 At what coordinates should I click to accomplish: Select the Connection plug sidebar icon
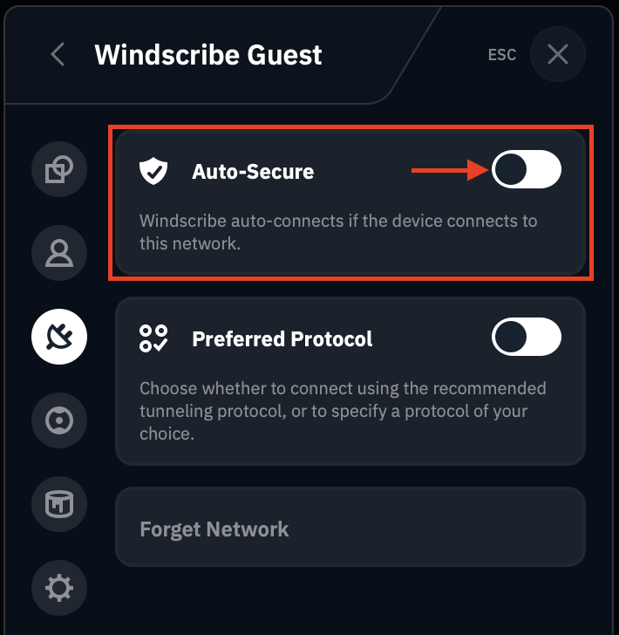coord(59,337)
